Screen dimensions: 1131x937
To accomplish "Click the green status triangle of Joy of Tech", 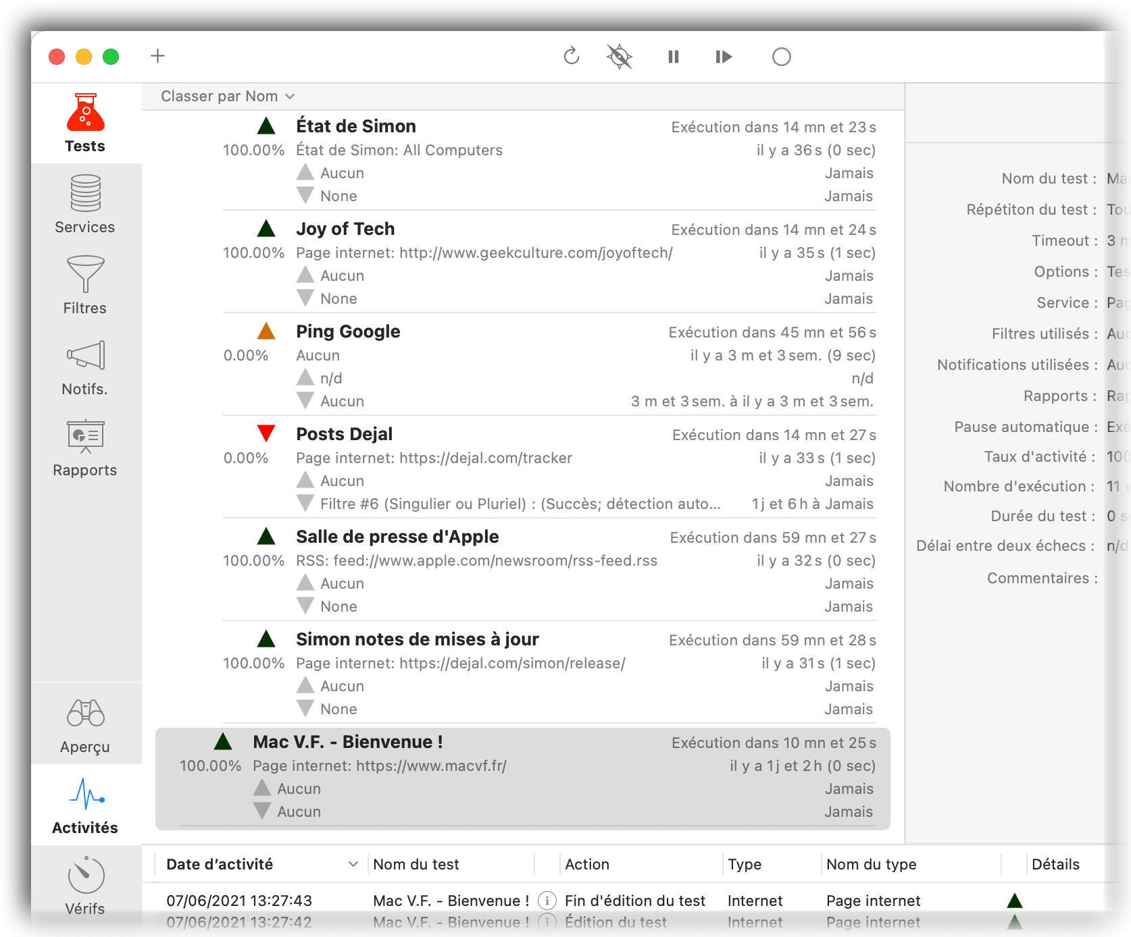I will click(267, 228).
